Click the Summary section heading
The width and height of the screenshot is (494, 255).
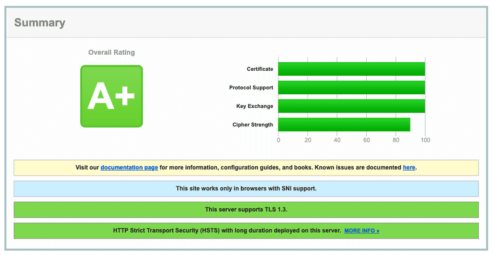40,23
